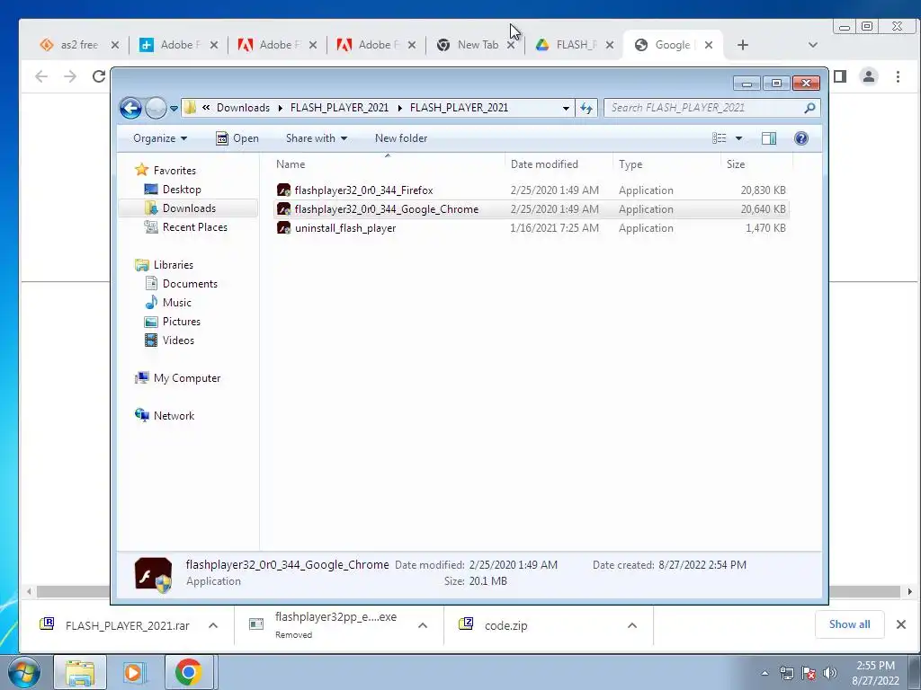
Task: Open the Organize menu
Action: pyautogui.click(x=160, y=138)
